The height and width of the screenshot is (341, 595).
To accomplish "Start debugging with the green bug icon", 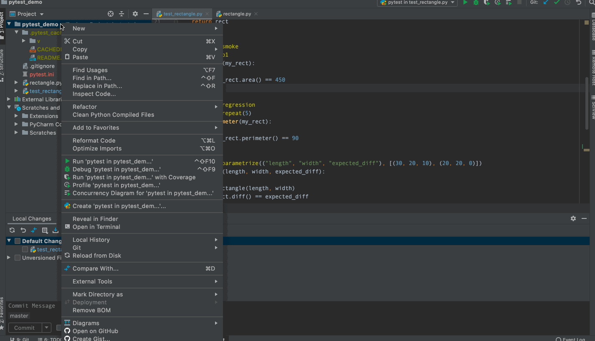I will (476, 3).
